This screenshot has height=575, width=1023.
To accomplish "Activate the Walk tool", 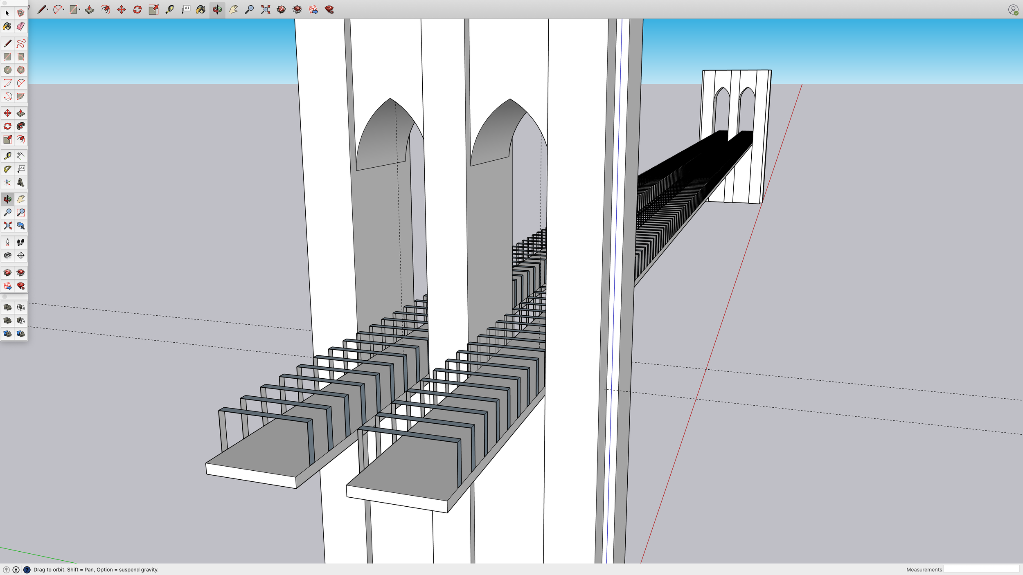I will click(20, 242).
